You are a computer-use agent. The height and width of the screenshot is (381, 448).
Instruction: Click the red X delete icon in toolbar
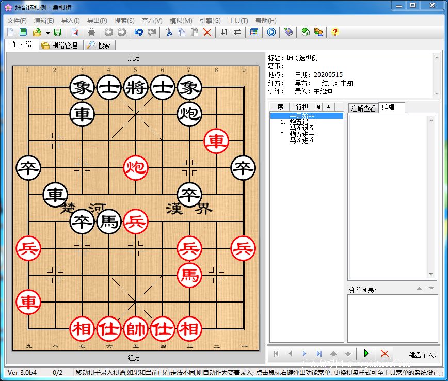[207, 32]
